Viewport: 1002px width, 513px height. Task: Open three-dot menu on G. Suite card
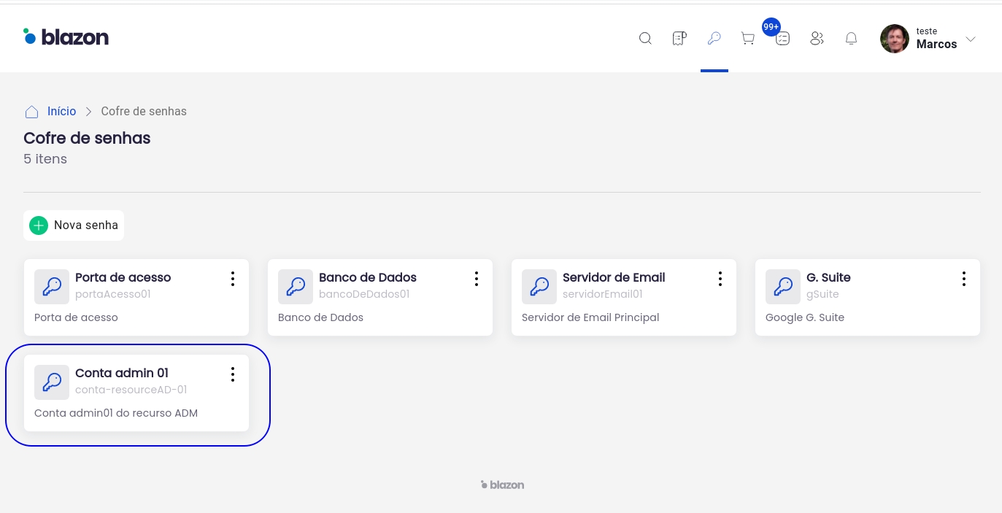[x=964, y=279]
